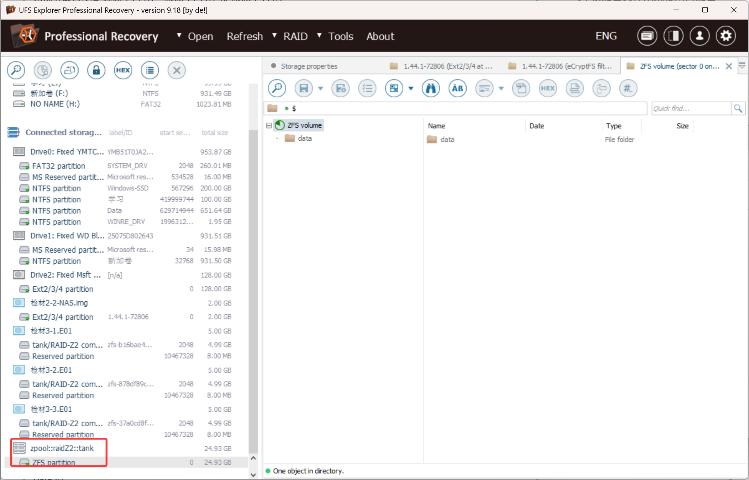
Task: Open the view mode dropdown arrow
Action: click(411, 88)
